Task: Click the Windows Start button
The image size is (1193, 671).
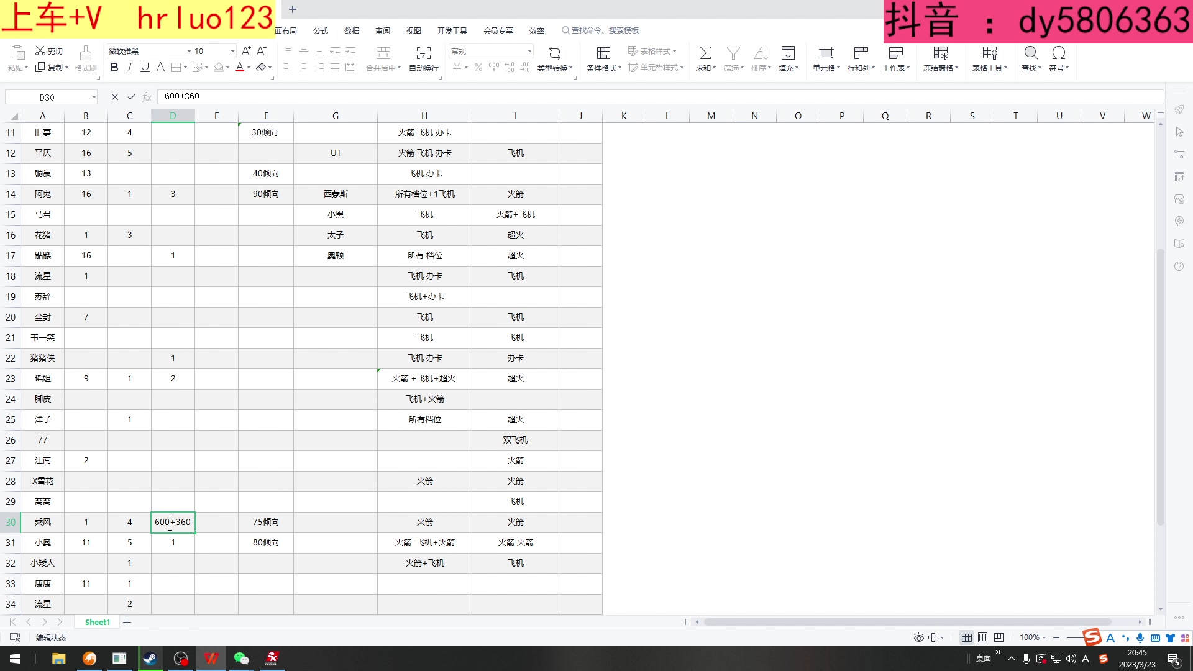Action: point(15,659)
